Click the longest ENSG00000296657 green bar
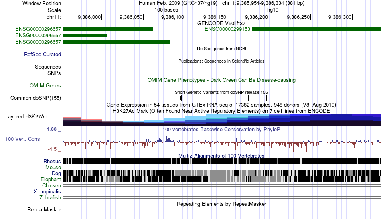Viewport: 381px width, 219px height. click(x=116, y=42)
